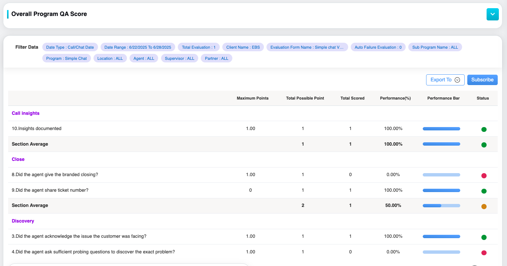
Task: Click green status dot for Call insights section average
Action: click(x=484, y=145)
